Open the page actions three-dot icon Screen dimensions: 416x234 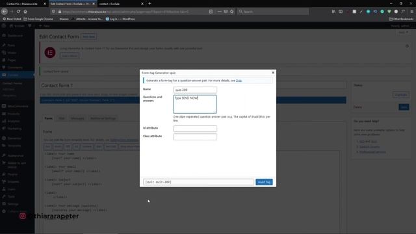click(220, 12)
